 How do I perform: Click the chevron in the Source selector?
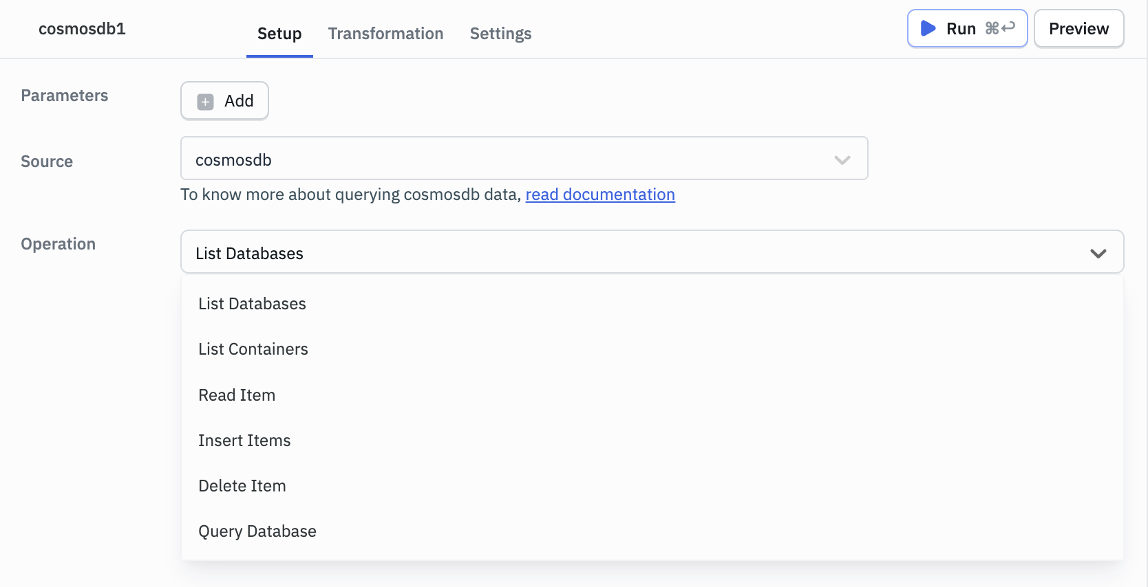pos(842,160)
